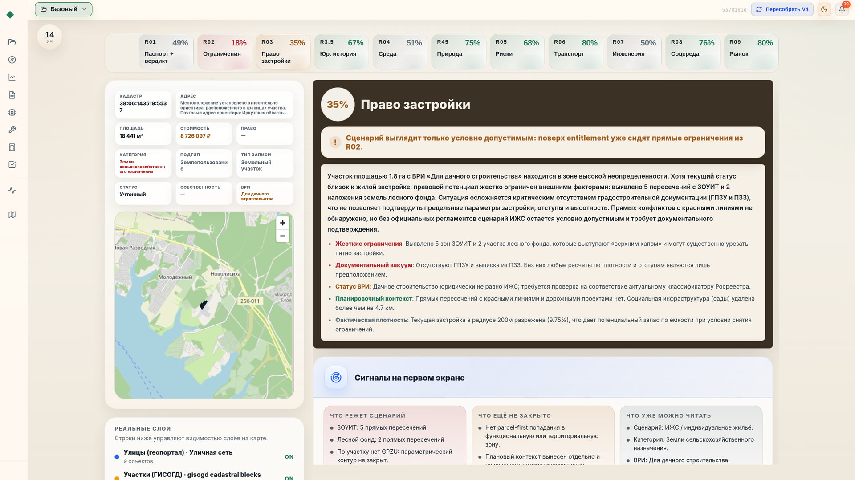Click the Что уже можно читать card
855x480 pixels.
pos(691,435)
